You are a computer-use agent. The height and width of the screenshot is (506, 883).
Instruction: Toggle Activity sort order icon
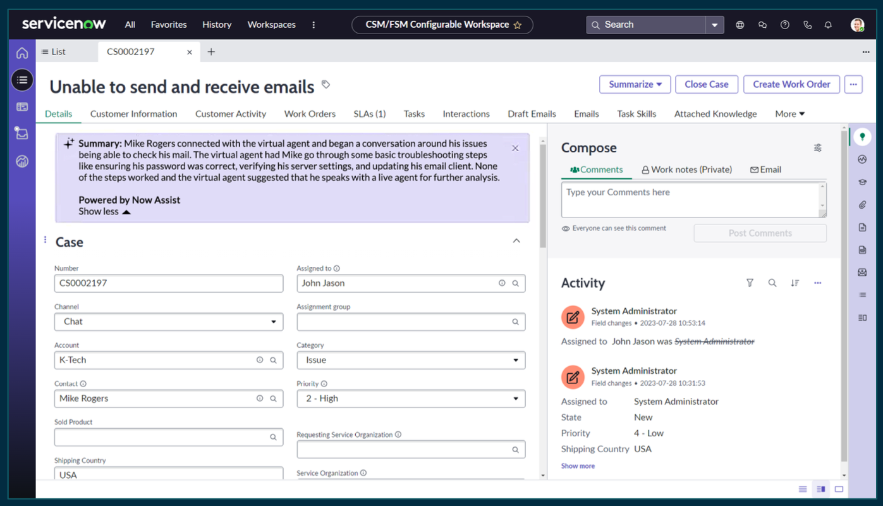click(x=795, y=283)
